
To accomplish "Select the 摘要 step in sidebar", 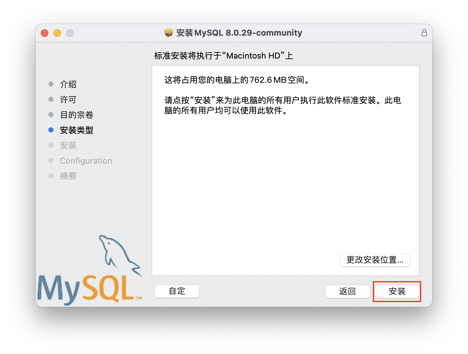I will click(68, 176).
